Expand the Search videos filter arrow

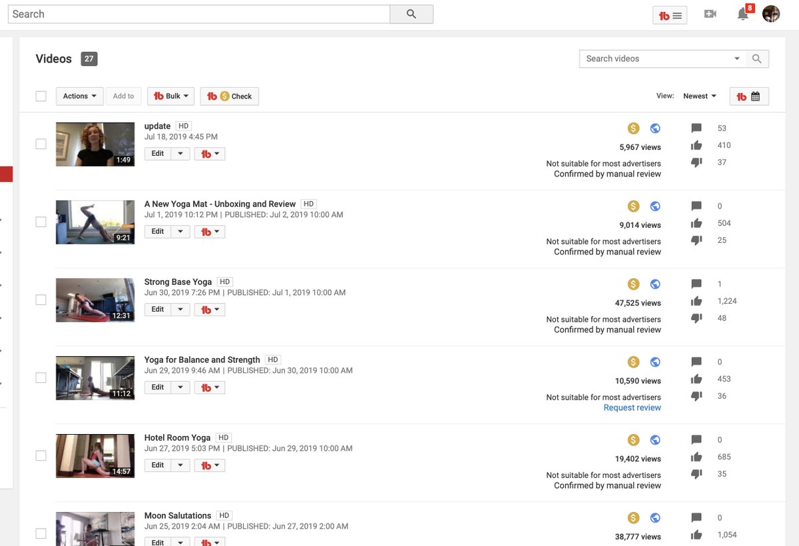[x=737, y=59]
